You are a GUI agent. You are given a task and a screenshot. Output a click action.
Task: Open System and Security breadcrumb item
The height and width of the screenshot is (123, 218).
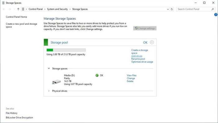(x=57, y=9)
